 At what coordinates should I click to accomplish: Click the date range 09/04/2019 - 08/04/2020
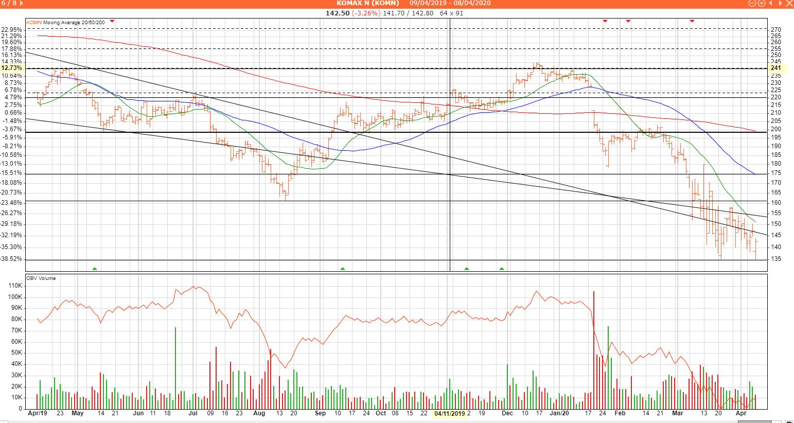point(450,3)
